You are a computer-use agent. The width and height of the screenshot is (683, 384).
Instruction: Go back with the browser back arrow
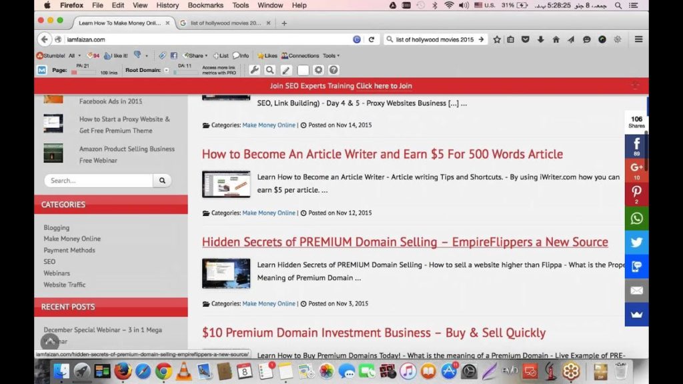click(x=44, y=39)
